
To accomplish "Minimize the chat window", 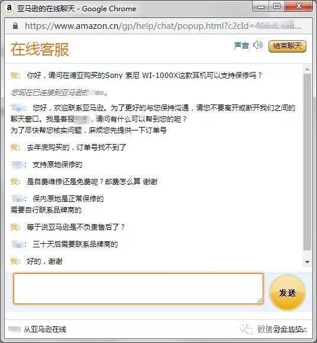I will click(260, 6).
